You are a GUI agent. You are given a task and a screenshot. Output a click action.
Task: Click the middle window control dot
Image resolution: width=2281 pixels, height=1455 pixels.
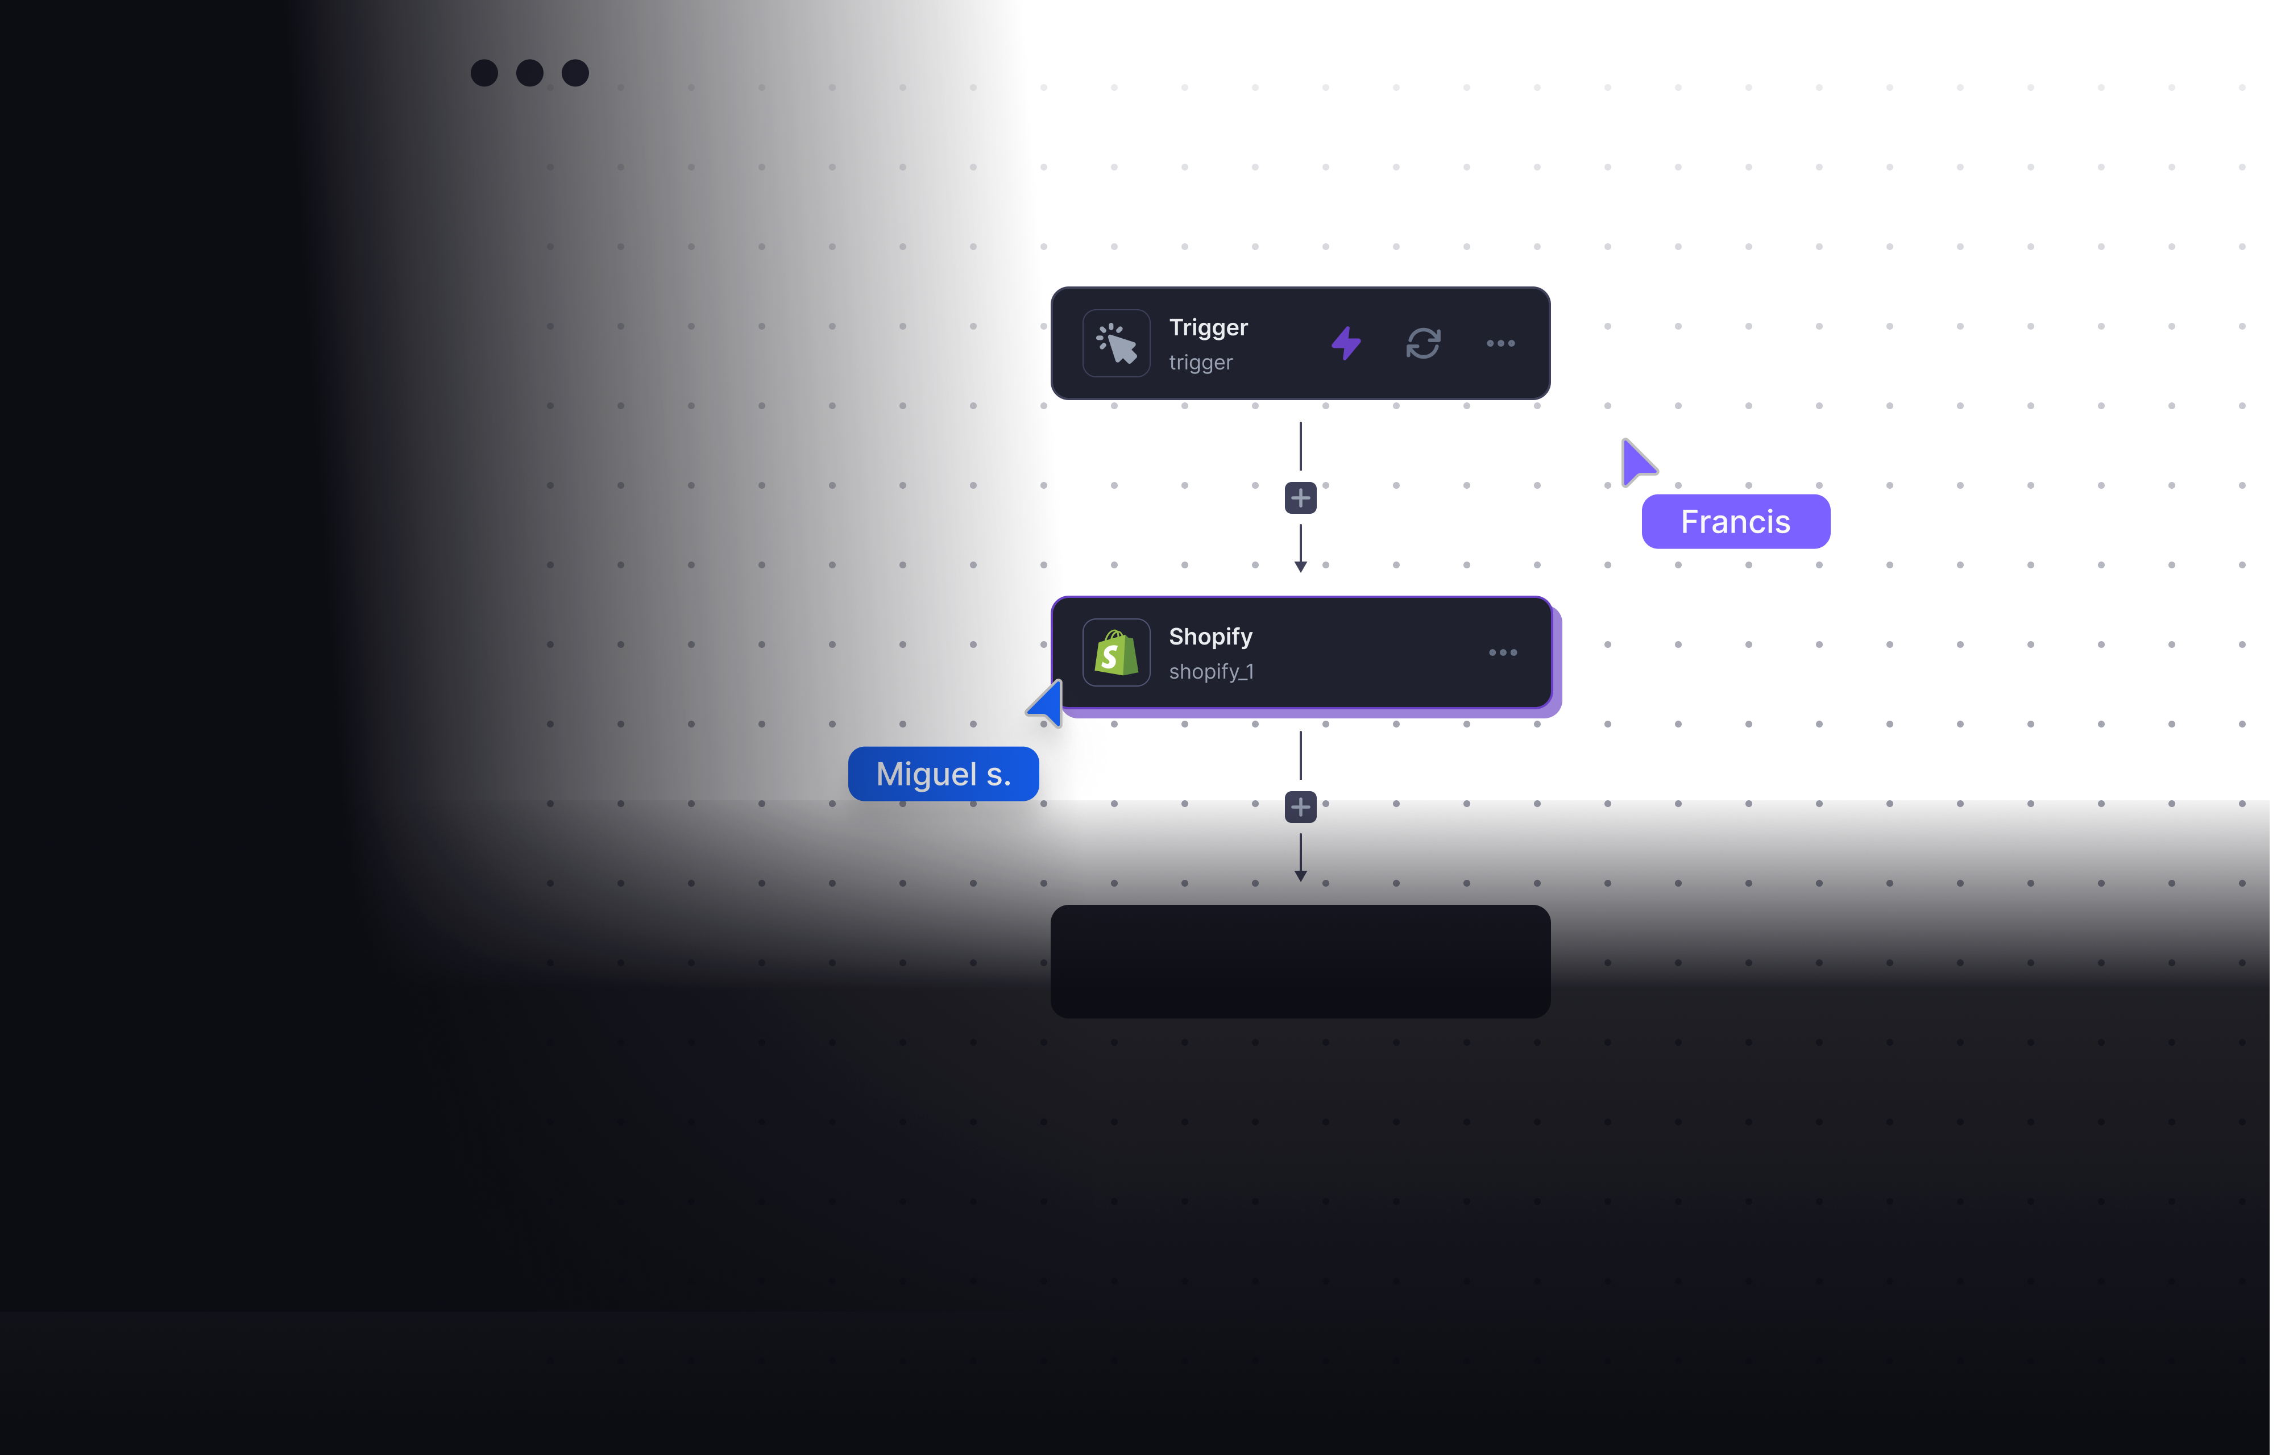529,73
